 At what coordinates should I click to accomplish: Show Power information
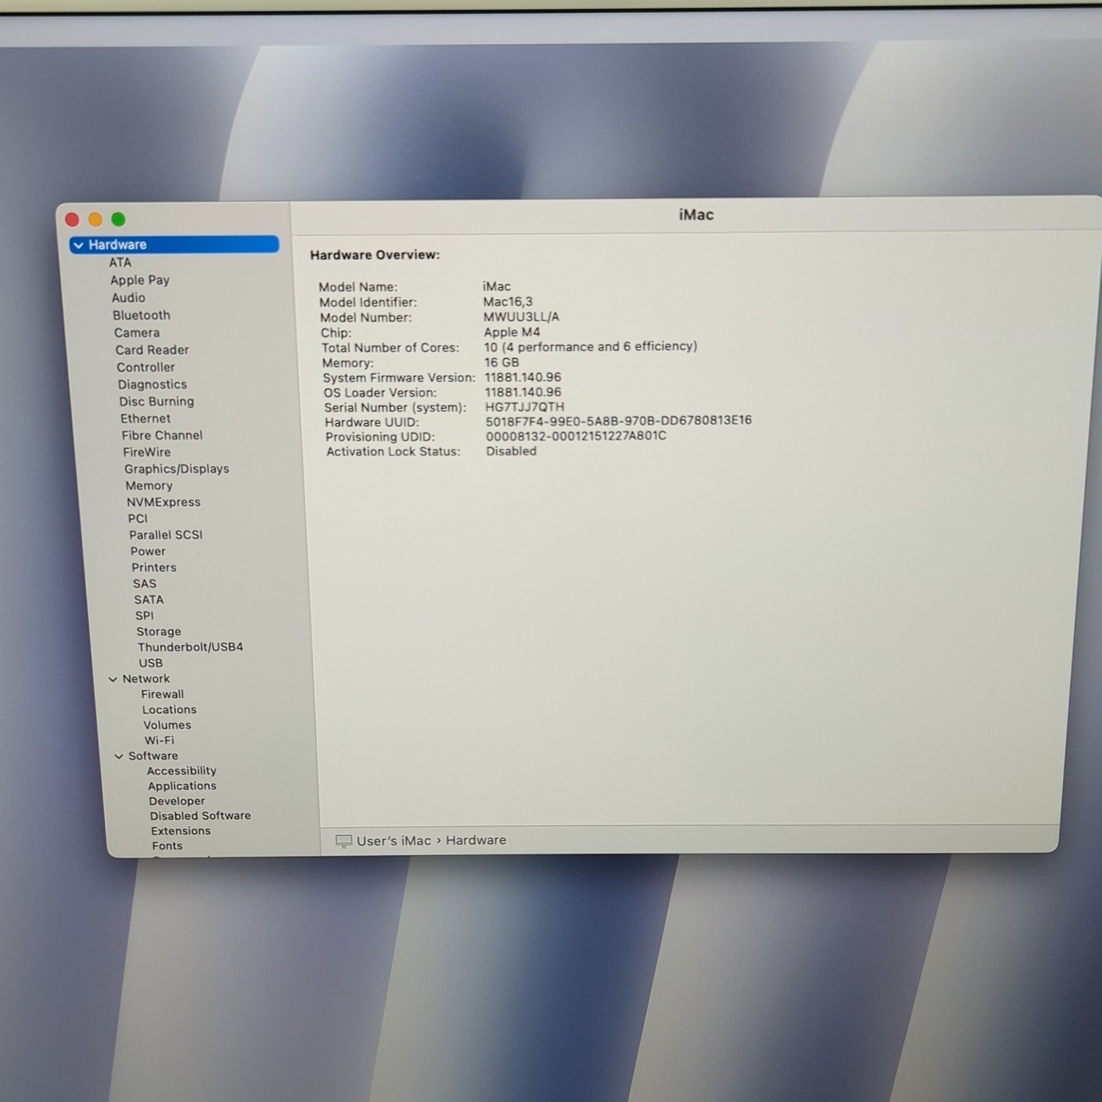click(148, 551)
